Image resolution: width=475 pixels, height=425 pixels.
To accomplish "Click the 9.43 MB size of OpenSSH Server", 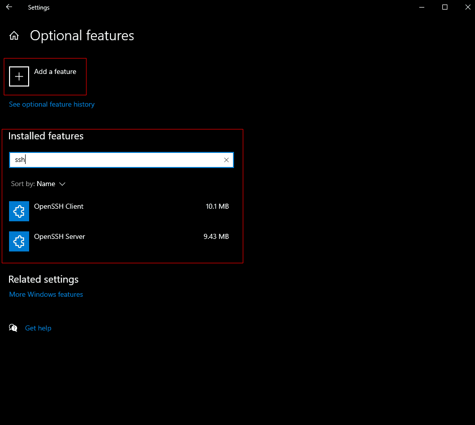I will click(x=216, y=236).
